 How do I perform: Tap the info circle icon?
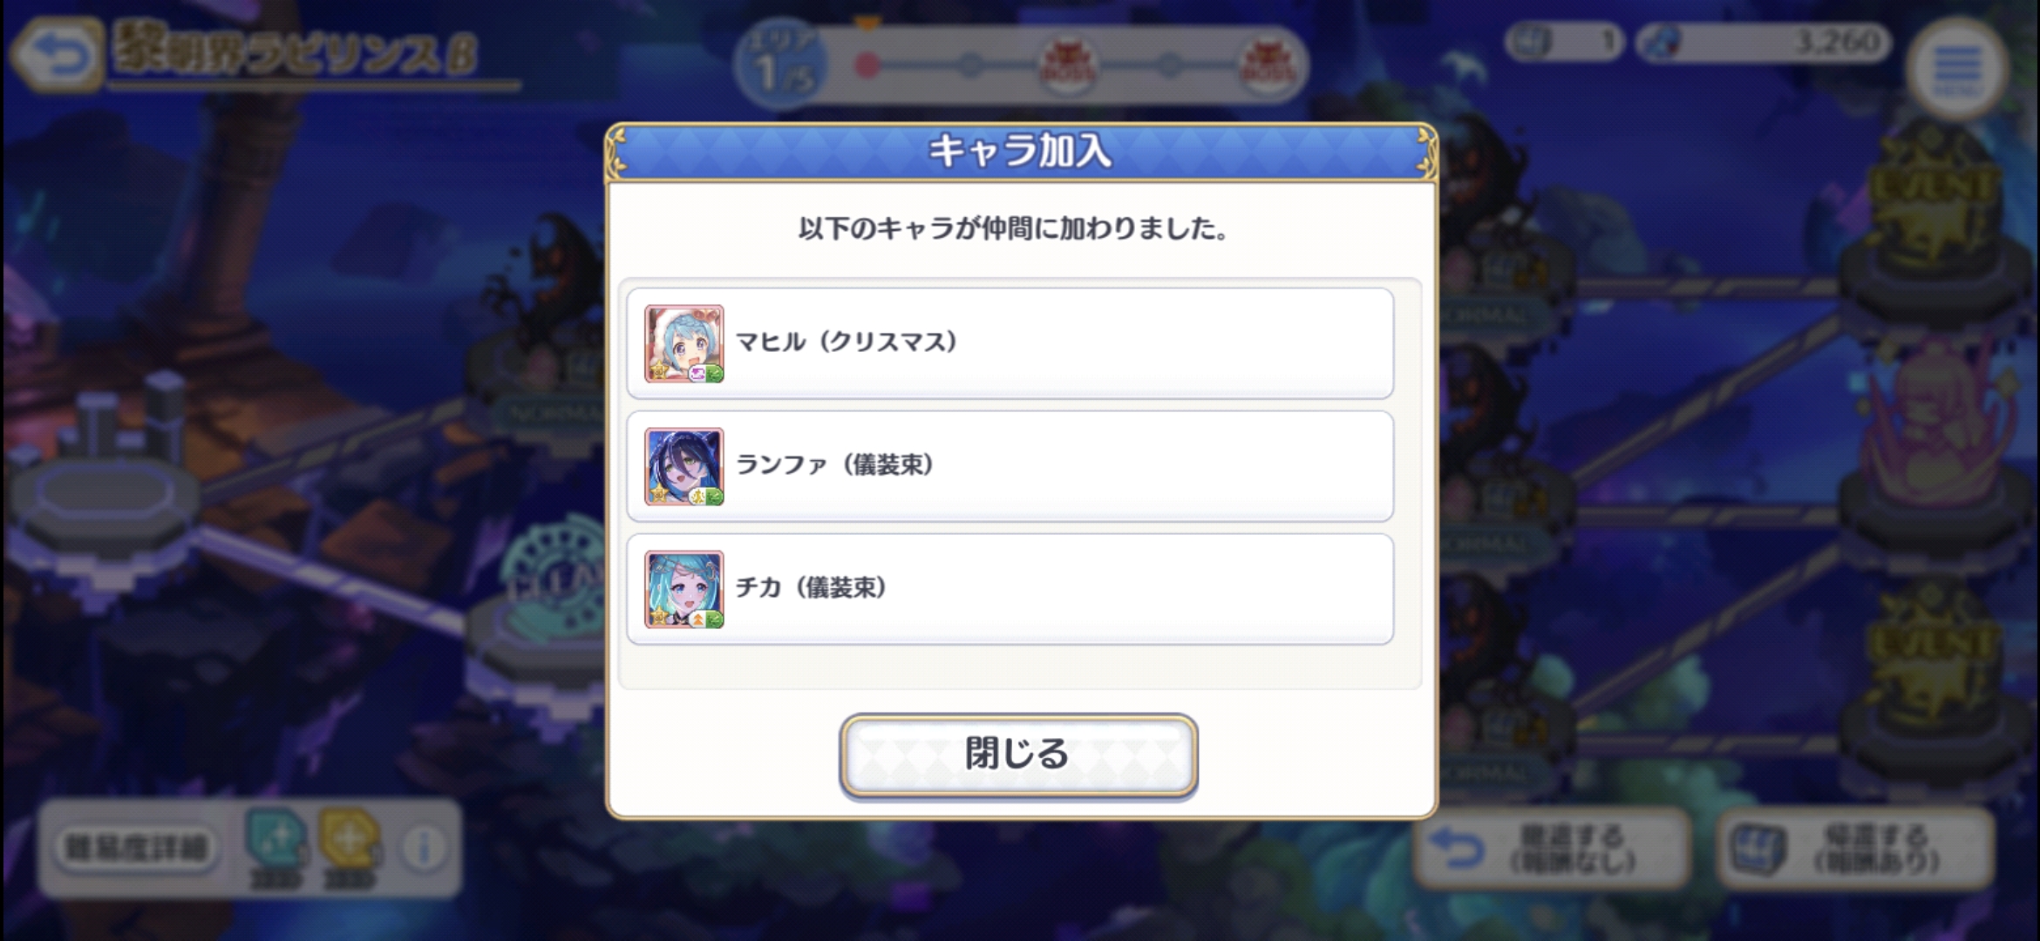[x=425, y=848]
